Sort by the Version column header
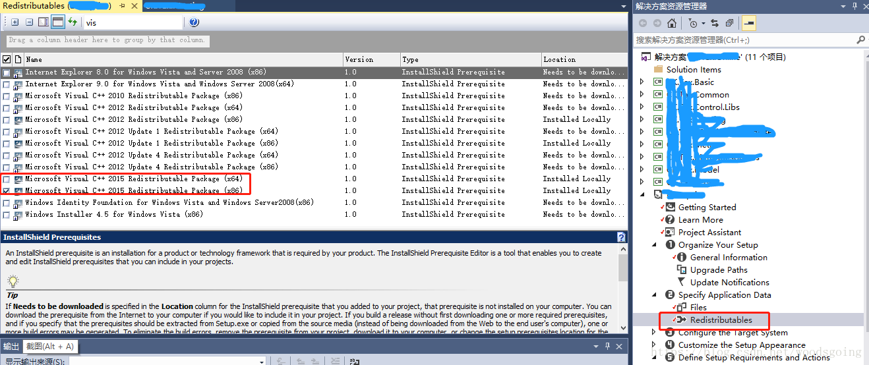 (371, 59)
